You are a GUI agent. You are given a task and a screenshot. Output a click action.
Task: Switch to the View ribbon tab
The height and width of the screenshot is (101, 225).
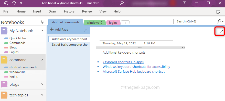click(x=103, y=11)
